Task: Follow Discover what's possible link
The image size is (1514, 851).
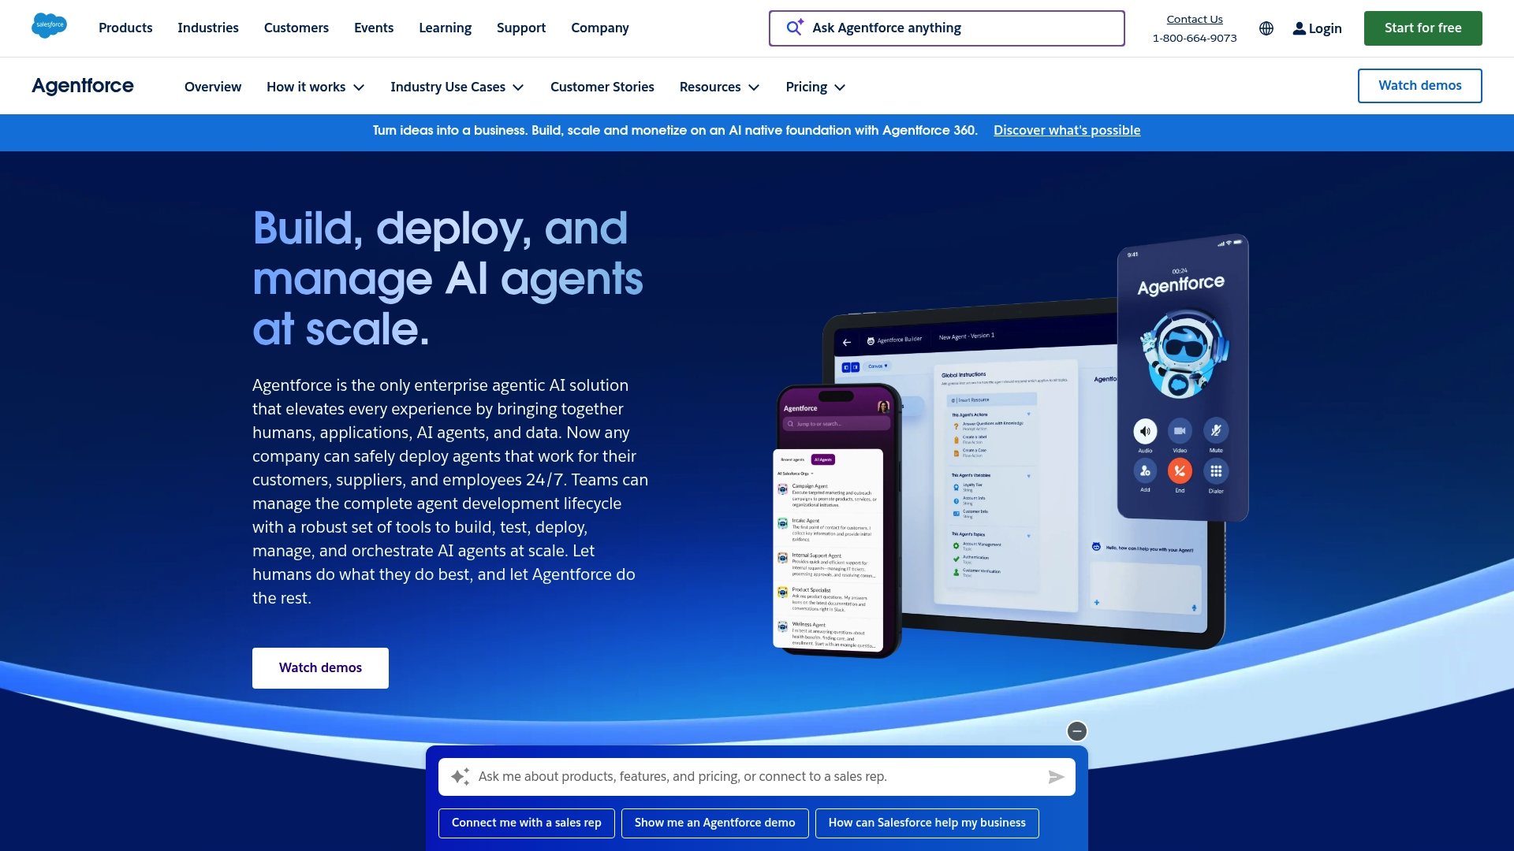Action: pos(1067,131)
